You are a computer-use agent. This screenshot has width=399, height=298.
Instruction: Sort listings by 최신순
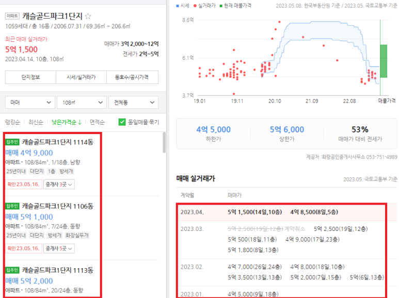36,122
